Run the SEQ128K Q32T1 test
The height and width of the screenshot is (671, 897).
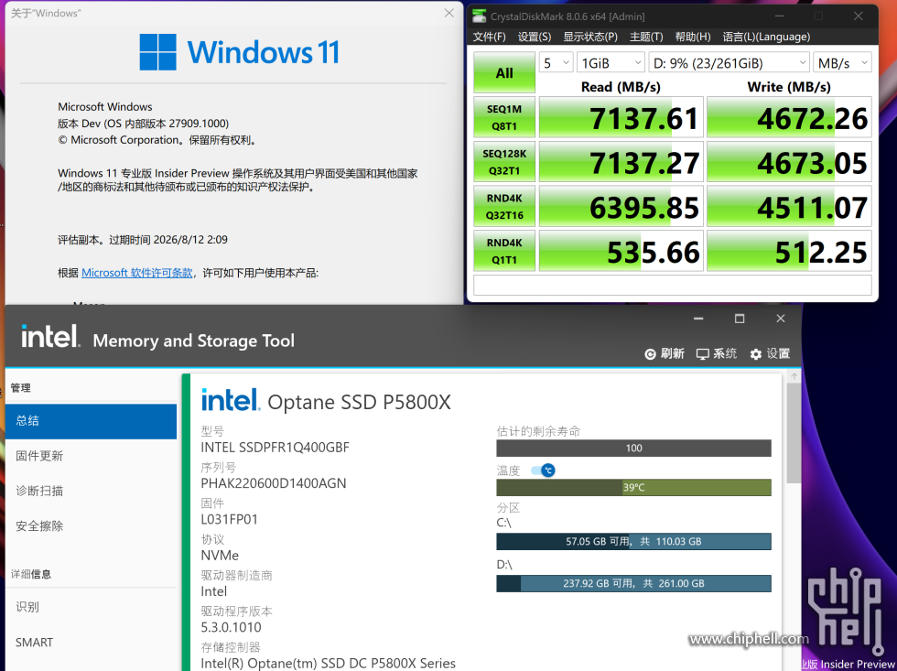504,162
